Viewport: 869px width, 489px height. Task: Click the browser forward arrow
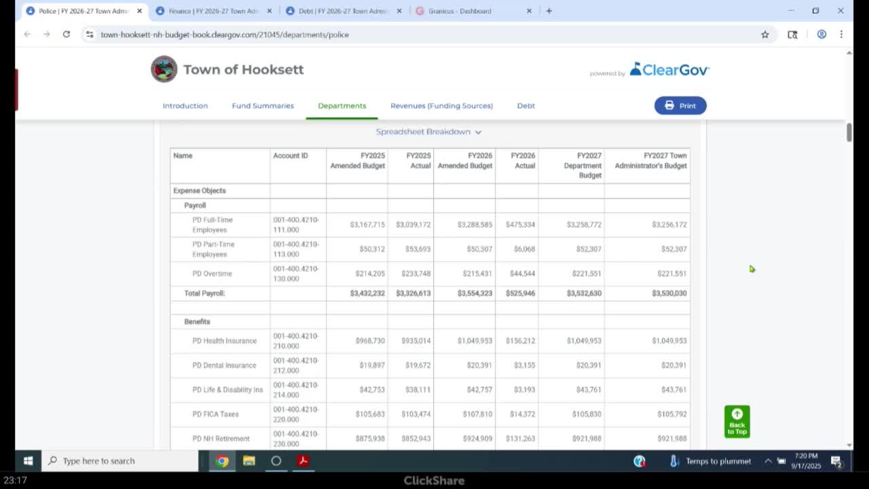46,34
